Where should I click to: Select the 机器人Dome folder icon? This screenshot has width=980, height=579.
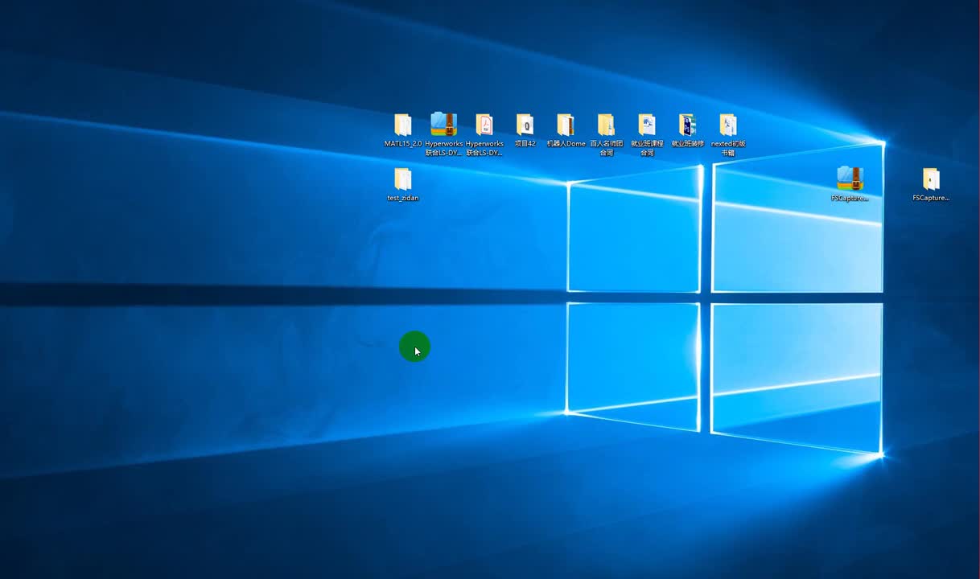pos(566,125)
